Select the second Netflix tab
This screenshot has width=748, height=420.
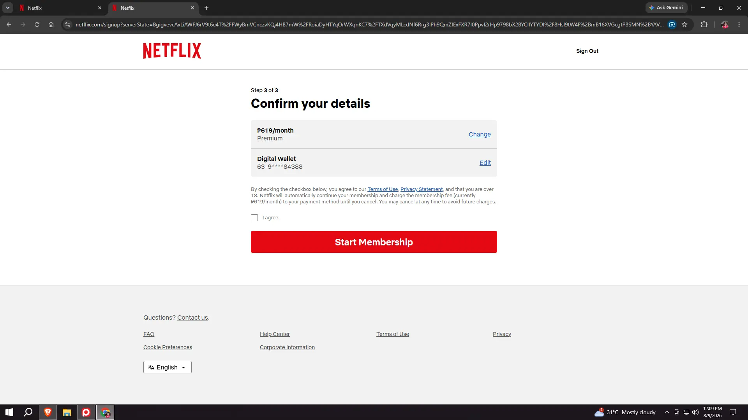pyautogui.click(x=153, y=8)
